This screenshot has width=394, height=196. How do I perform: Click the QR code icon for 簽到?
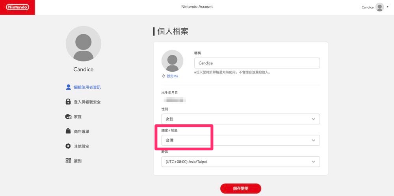click(x=68, y=161)
